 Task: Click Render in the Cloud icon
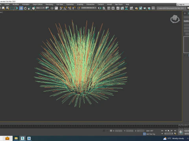coord(149,8)
